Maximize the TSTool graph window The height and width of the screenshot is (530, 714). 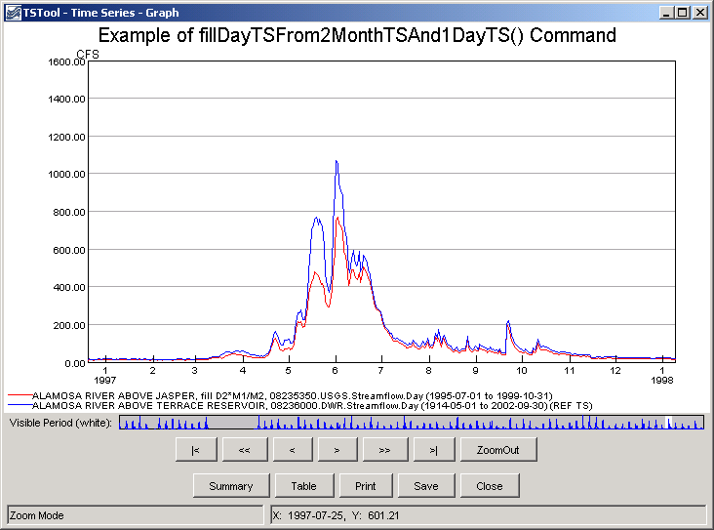(x=683, y=13)
